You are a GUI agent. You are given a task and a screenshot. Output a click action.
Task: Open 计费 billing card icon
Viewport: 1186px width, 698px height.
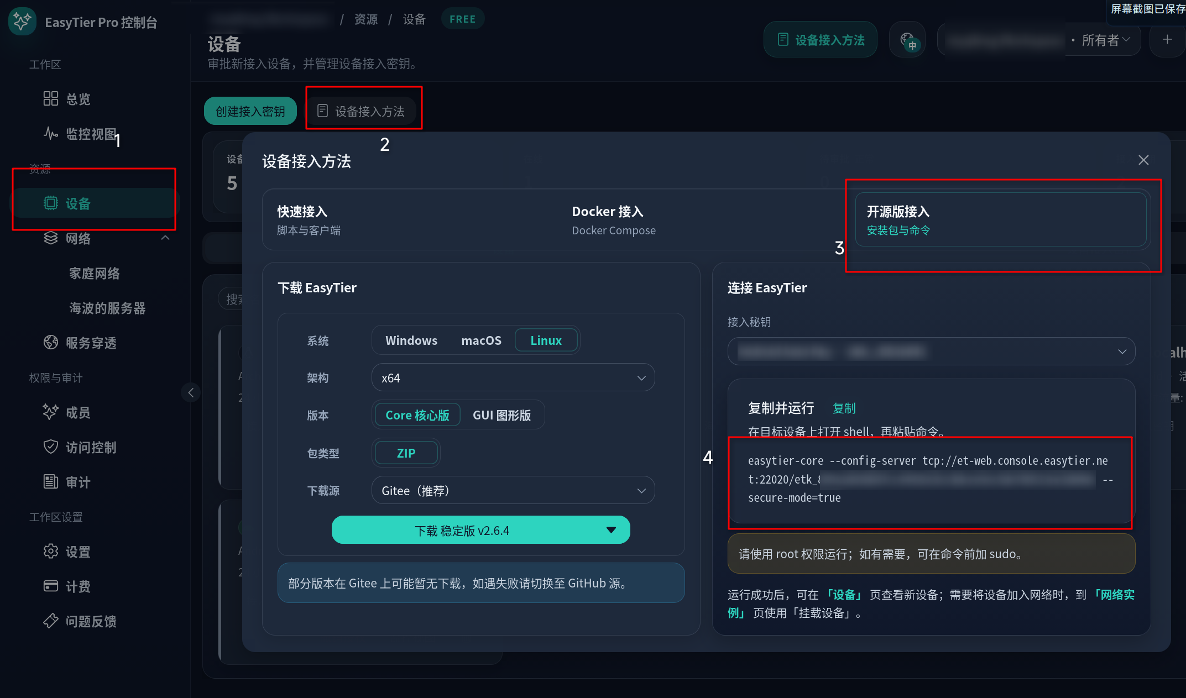[51, 586]
